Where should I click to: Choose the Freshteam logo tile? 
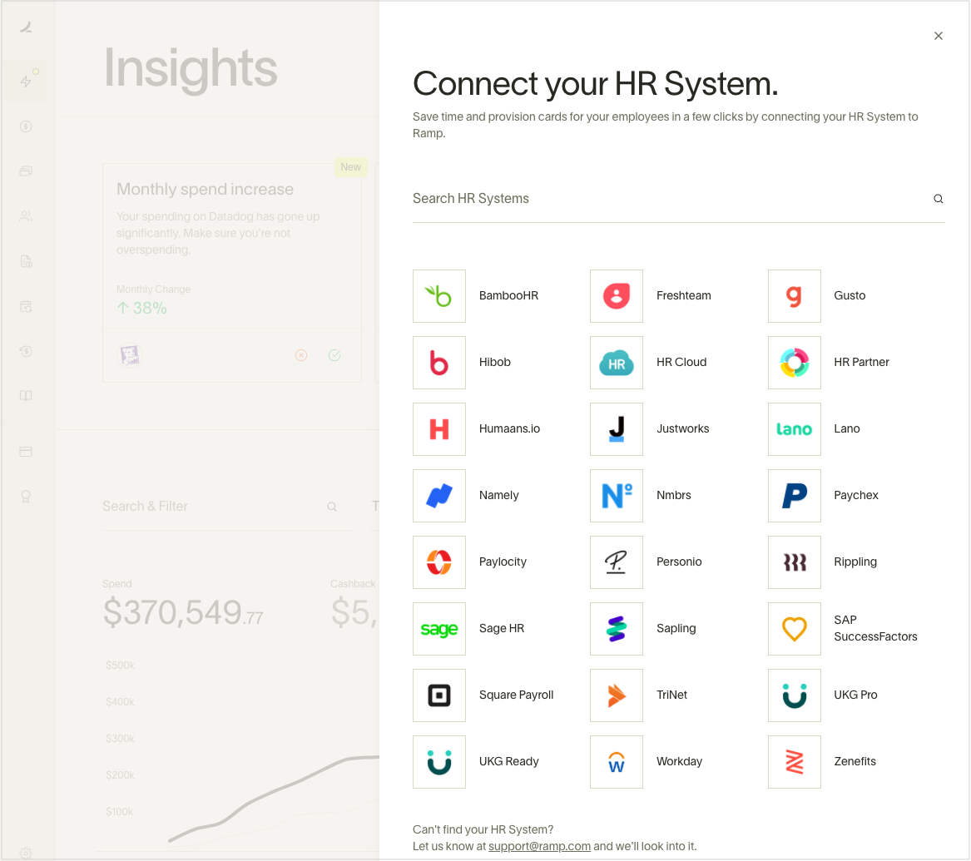pos(617,296)
